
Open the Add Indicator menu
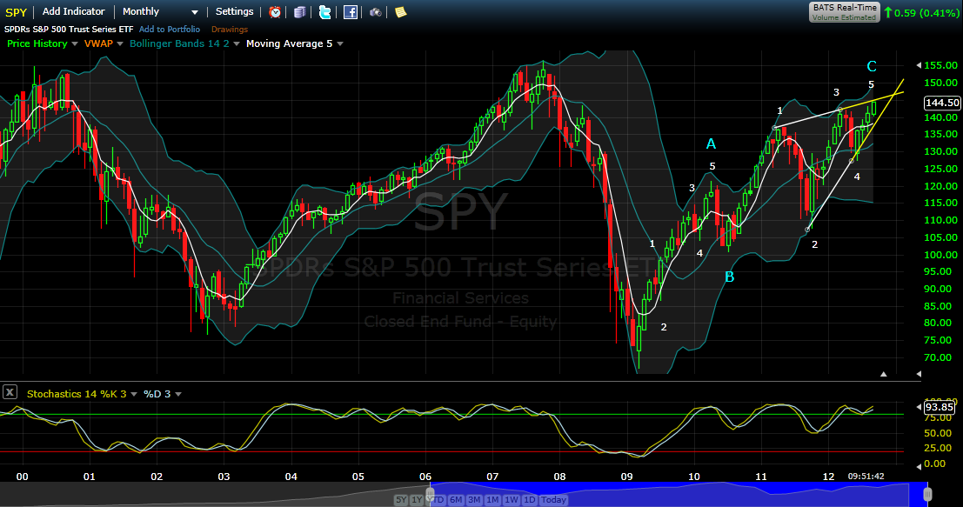73,11
